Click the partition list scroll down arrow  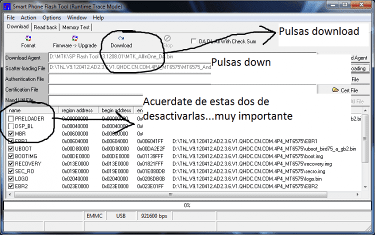click(x=365, y=187)
